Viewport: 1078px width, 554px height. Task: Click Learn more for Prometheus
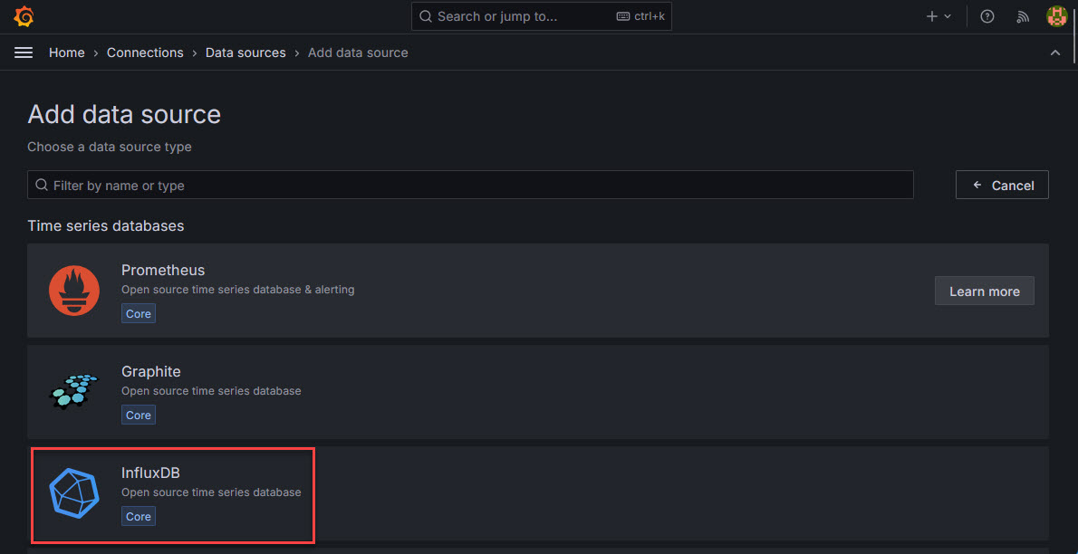coord(984,291)
